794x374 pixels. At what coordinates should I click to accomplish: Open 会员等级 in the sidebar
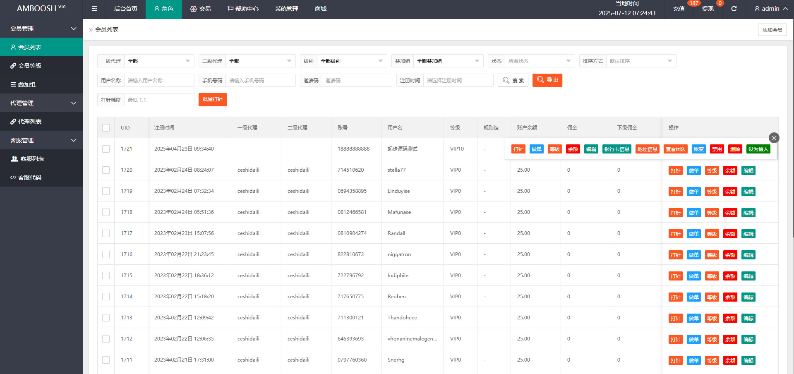tap(41, 66)
